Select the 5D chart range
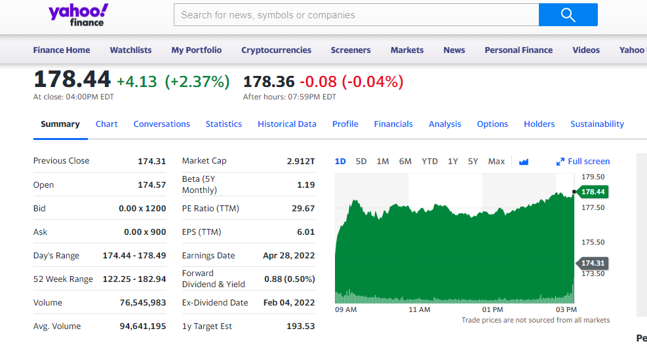647x350 pixels. pyautogui.click(x=361, y=162)
